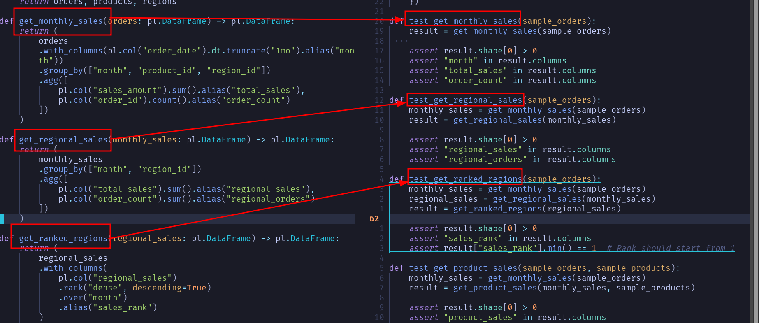The width and height of the screenshot is (759, 323).
Task: Click the get_ranked_regions definition name in left pane
Action: click(63, 239)
